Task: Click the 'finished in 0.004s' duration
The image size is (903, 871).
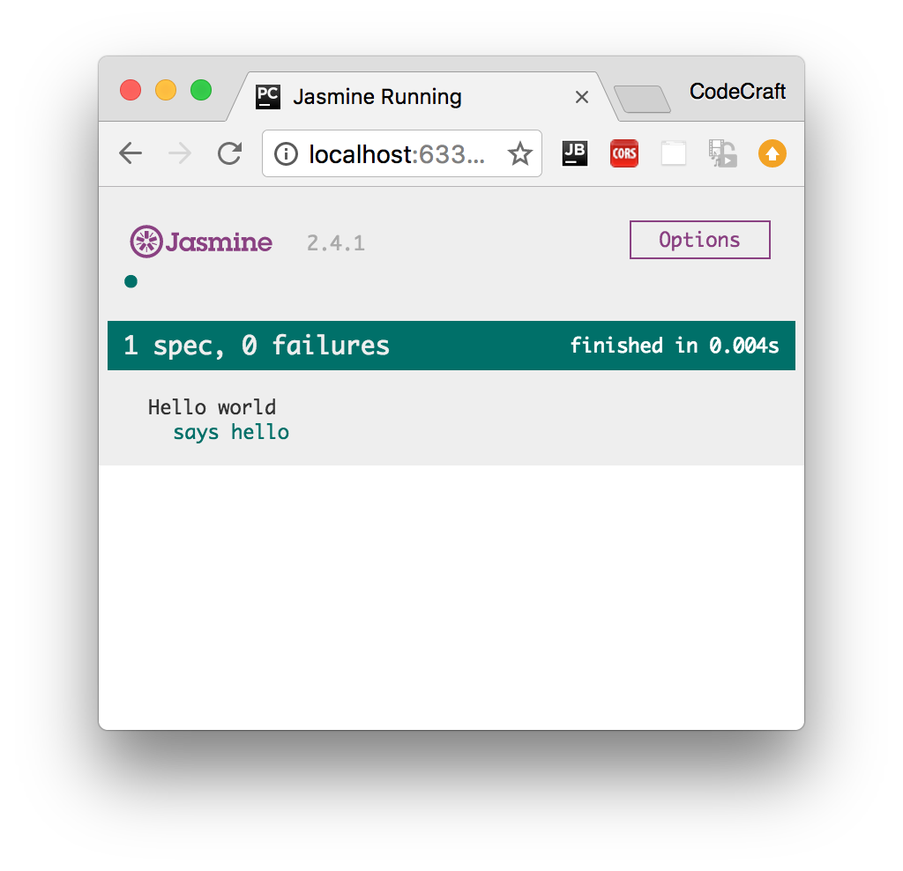Action: [675, 346]
